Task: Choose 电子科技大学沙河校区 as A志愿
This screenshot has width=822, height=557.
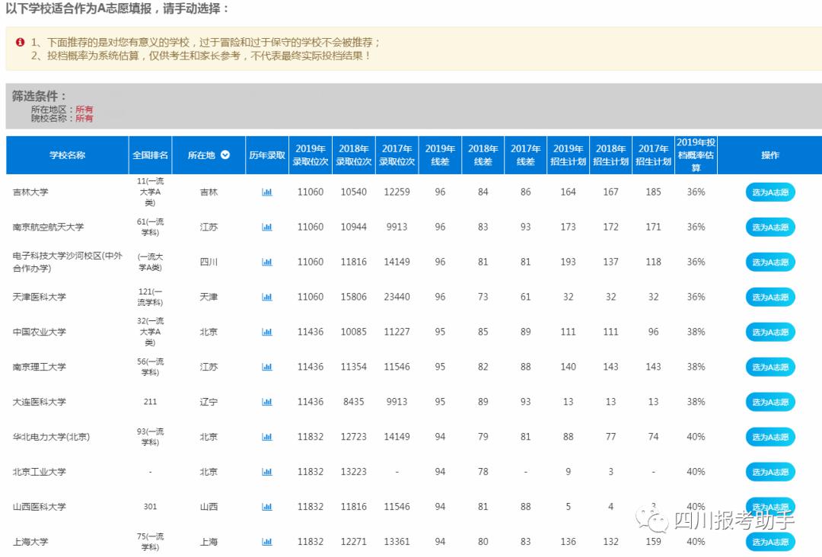Action: pyautogui.click(x=770, y=262)
